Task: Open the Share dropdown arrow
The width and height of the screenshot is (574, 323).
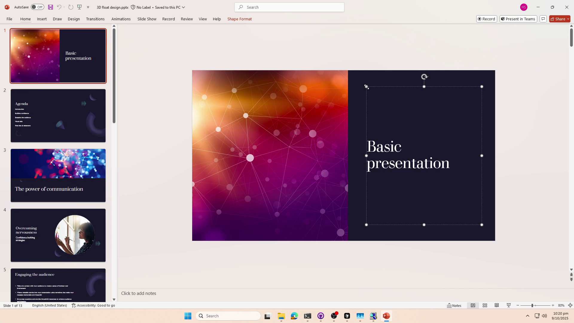Action: click(568, 19)
